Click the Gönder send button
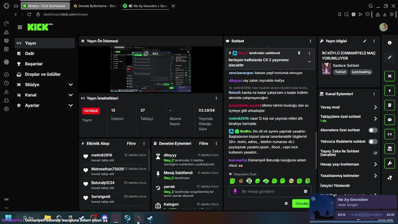 coord(301,203)
